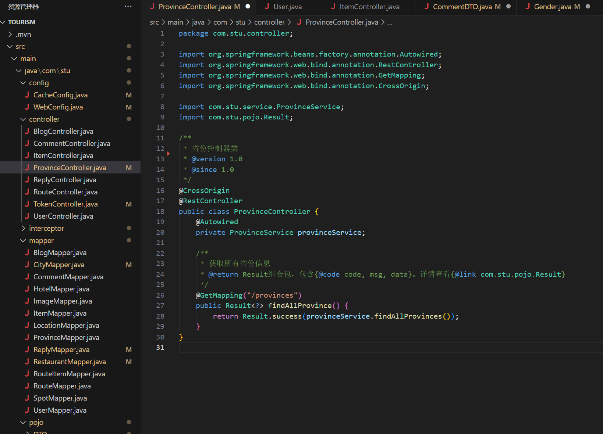
Task: Open WebConfig.java in the file tree
Action: (x=58, y=107)
